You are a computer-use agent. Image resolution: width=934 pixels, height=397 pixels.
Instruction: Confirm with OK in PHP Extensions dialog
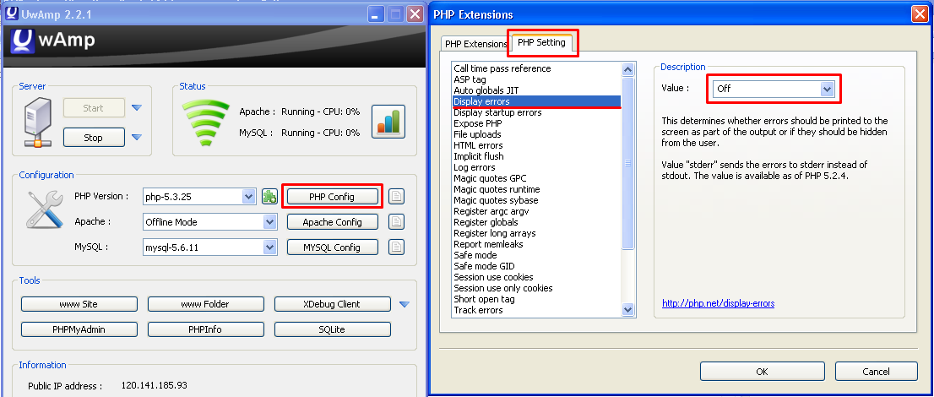(x=762, y=372)
